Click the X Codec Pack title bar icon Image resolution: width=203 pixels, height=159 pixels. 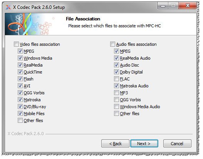(x=8, y=7)
